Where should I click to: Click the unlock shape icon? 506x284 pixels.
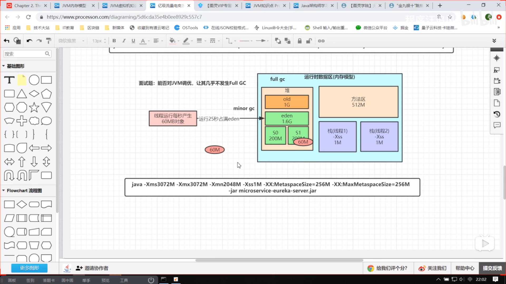(x=309, y=41)
